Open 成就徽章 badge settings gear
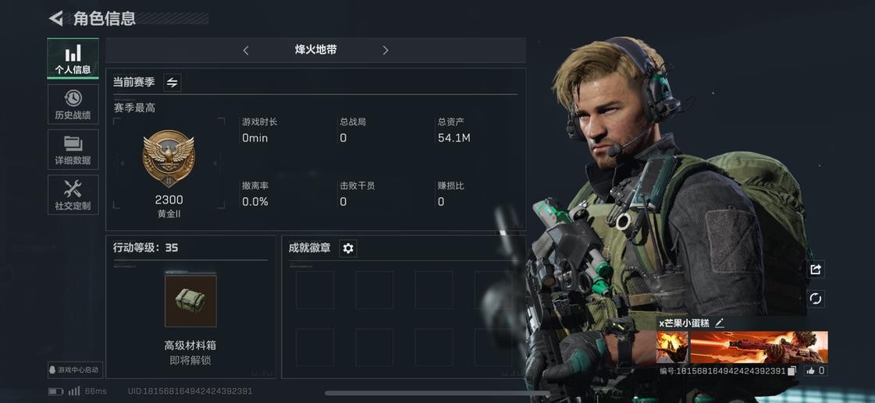 (x=348, y=248)
